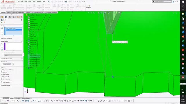Viewport: 186px width, 104px height.
Task: Expand Centerline Parameters section
Action: click(x=22, y=59)
